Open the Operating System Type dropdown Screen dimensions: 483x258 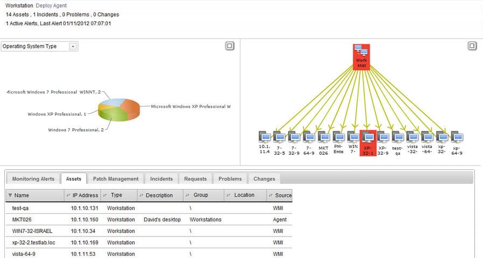(x=73, y=47)
